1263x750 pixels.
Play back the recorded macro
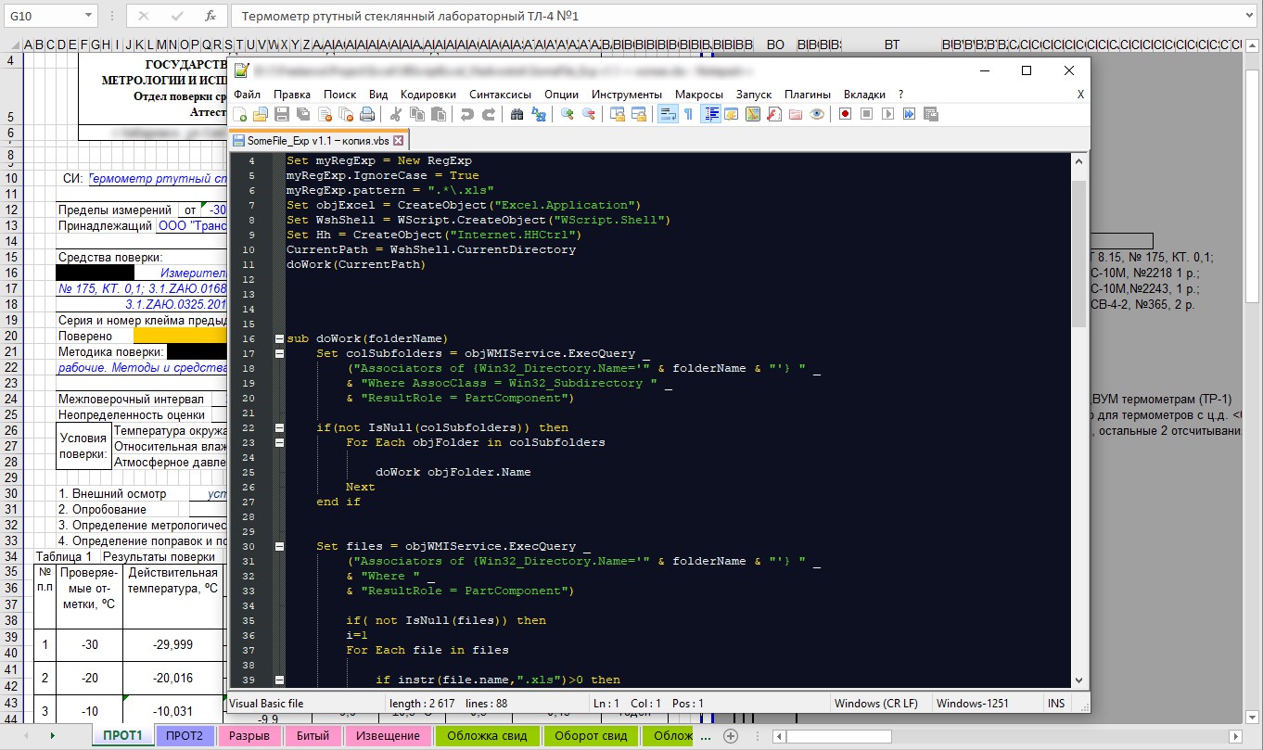click(x=887, y=114)
